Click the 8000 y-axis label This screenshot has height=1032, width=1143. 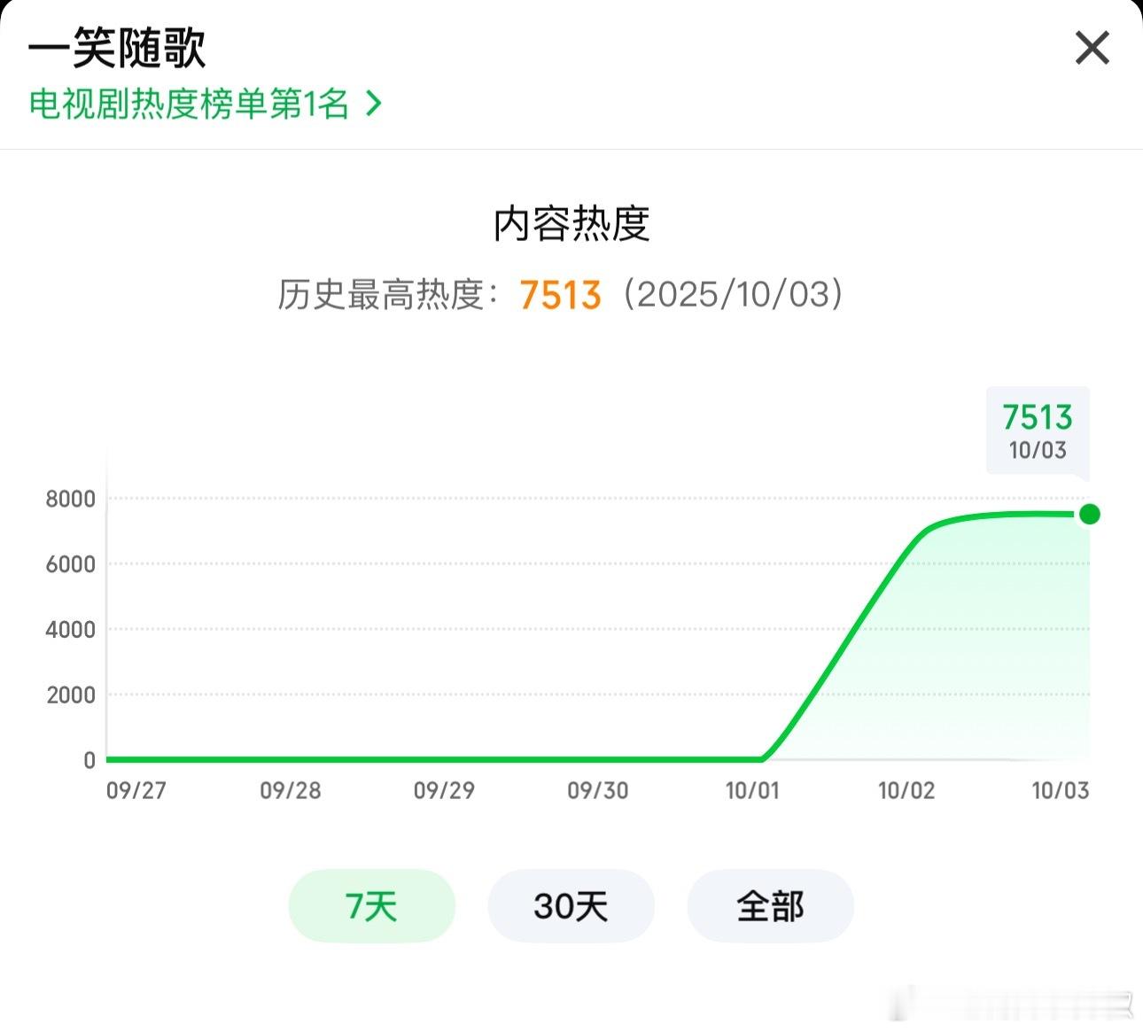point(70,499)
